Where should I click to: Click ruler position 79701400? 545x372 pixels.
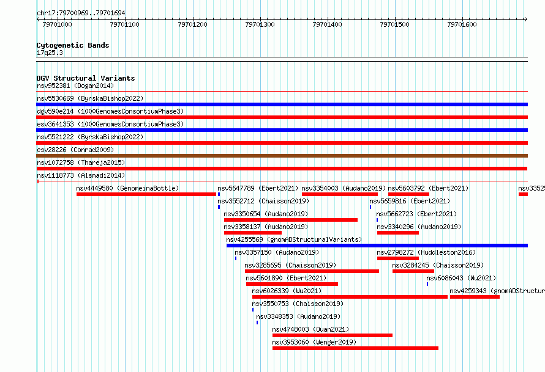[328, 24]
